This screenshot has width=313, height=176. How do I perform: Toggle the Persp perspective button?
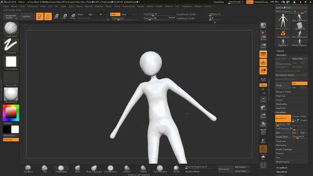pos(263,54)
